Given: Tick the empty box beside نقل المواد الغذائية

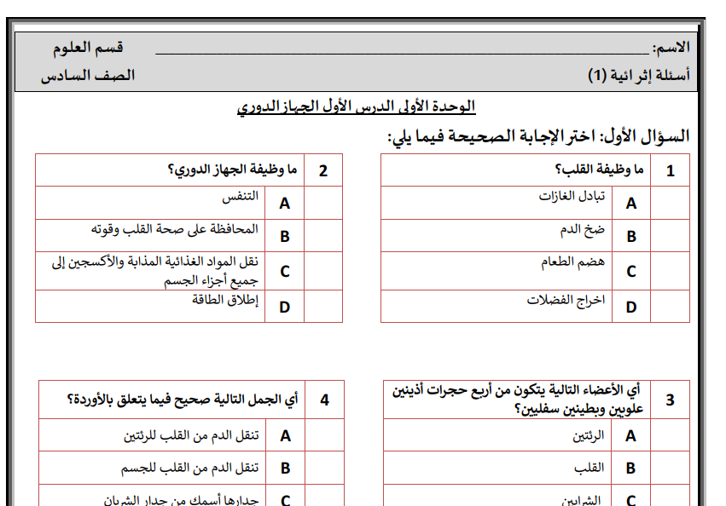Looking at the screenshot, I should [324, 270].
